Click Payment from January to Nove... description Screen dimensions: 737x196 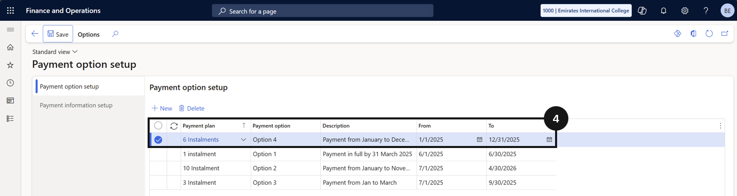pyautogui.click(x=368, y=168)
